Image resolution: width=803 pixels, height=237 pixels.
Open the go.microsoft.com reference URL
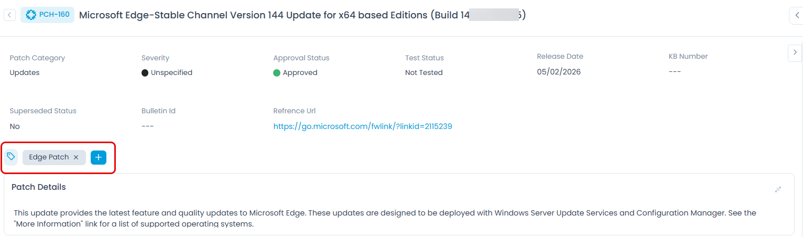pos(363,126)
